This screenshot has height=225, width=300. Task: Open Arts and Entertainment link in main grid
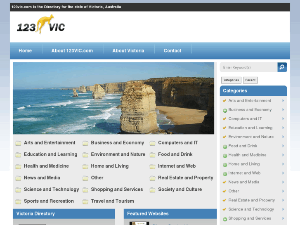tap(50, 143)
